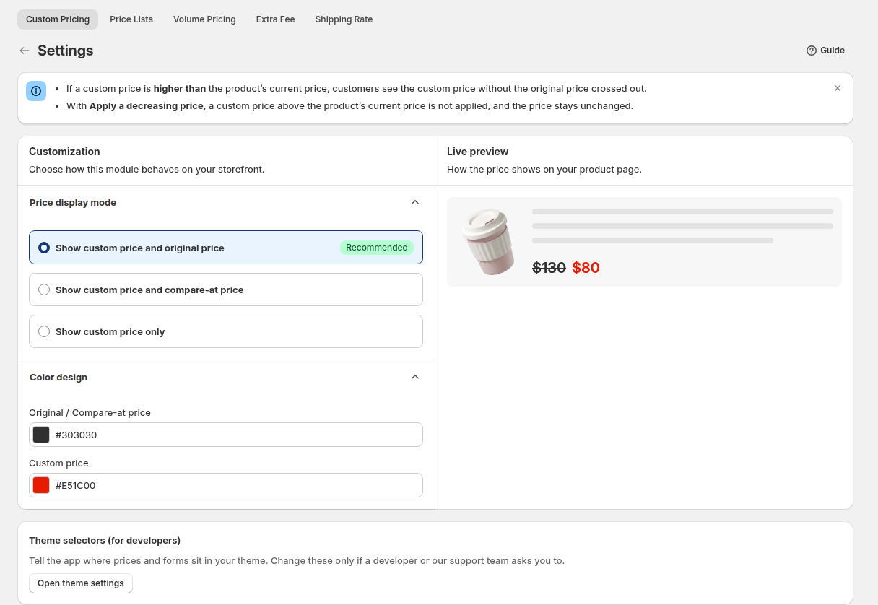This screenshot has height=605, width=878.
Task: Click the #E51C00 hex color field
Action: tap(226, 485)
